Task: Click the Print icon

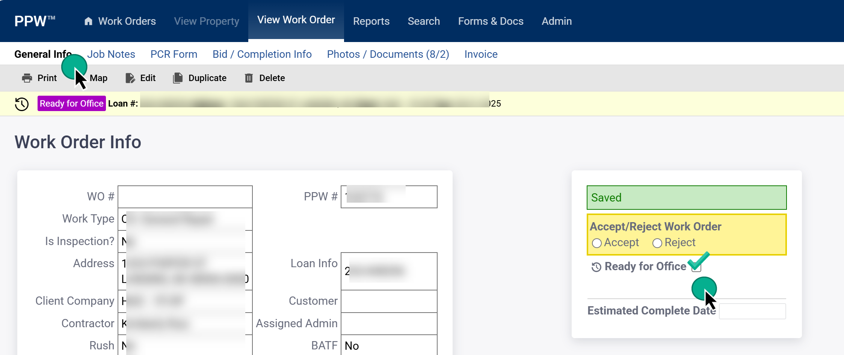Action: point(26,78)
